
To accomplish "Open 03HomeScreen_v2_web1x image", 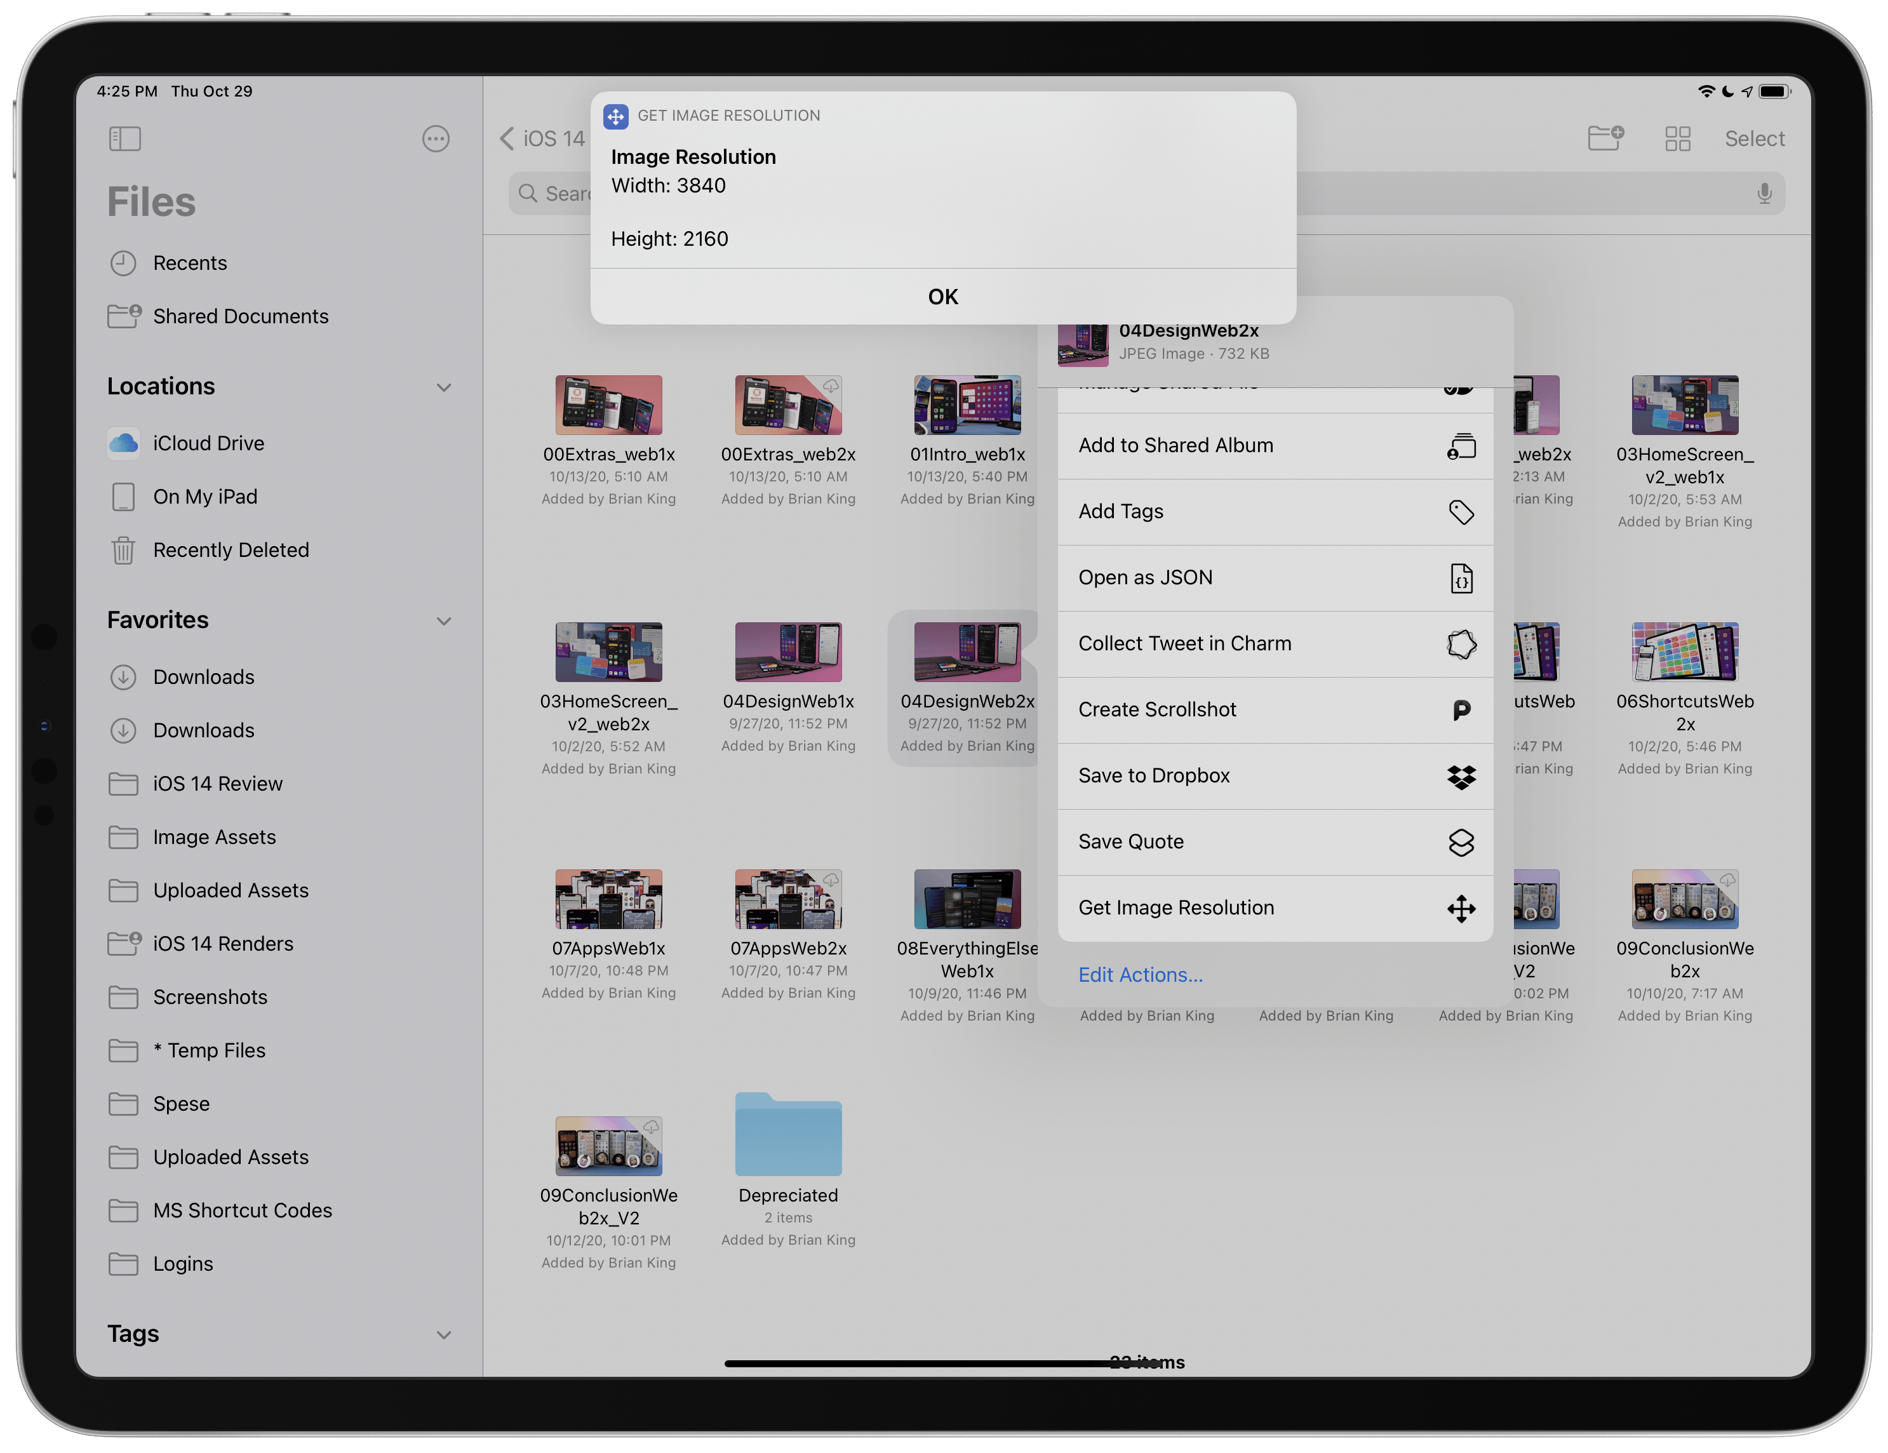I will pyautogui.click(x=1685, y=405).
